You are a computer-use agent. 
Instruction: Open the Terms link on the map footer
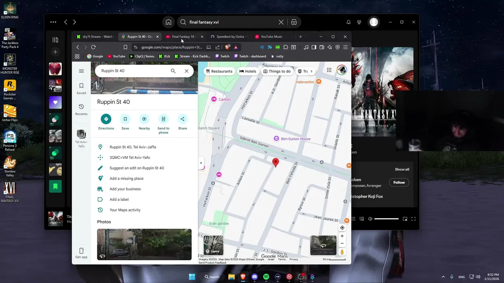pyautogui.click(x=282, y=259)
